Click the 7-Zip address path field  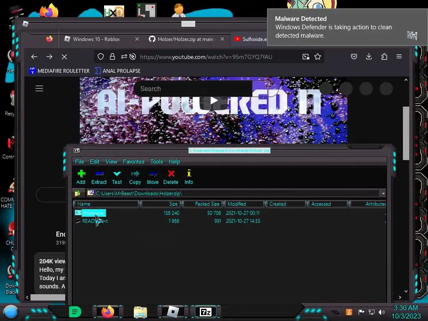point(233,194)
